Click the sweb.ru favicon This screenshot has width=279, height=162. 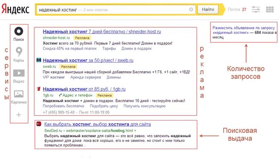[x=39, y=60]
